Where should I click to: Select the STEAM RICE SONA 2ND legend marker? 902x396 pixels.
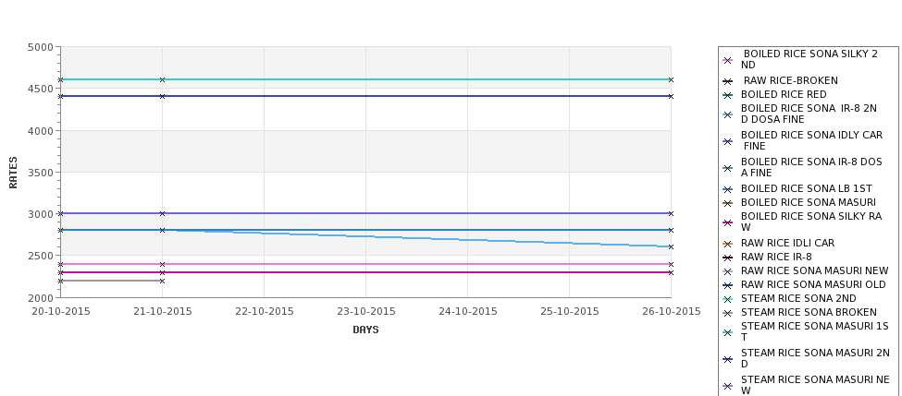(728, 299)
